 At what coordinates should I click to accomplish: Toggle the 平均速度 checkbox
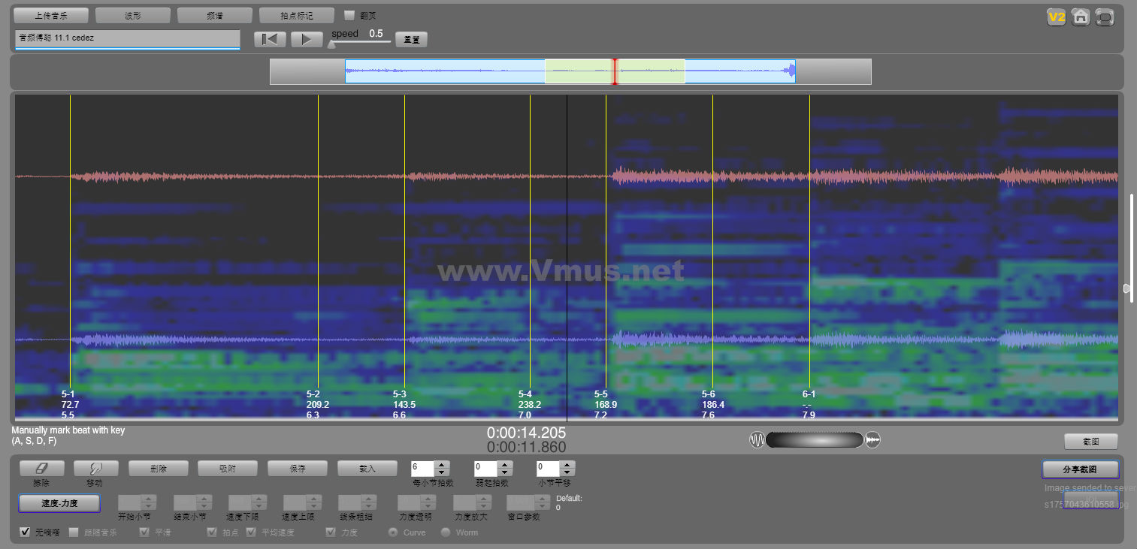coord(252,532)
